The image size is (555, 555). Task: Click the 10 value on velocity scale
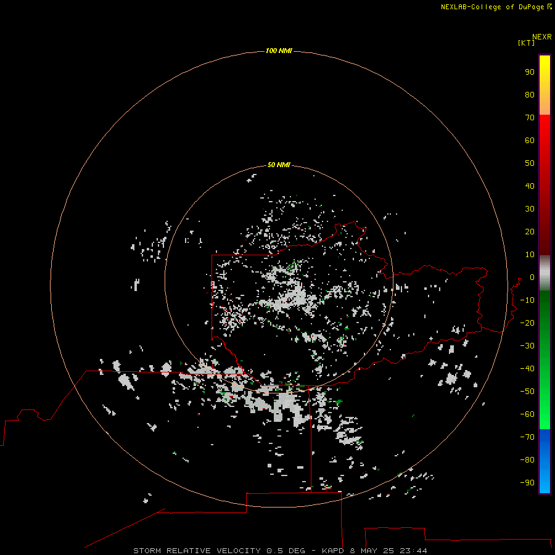(x=530, y=255)
